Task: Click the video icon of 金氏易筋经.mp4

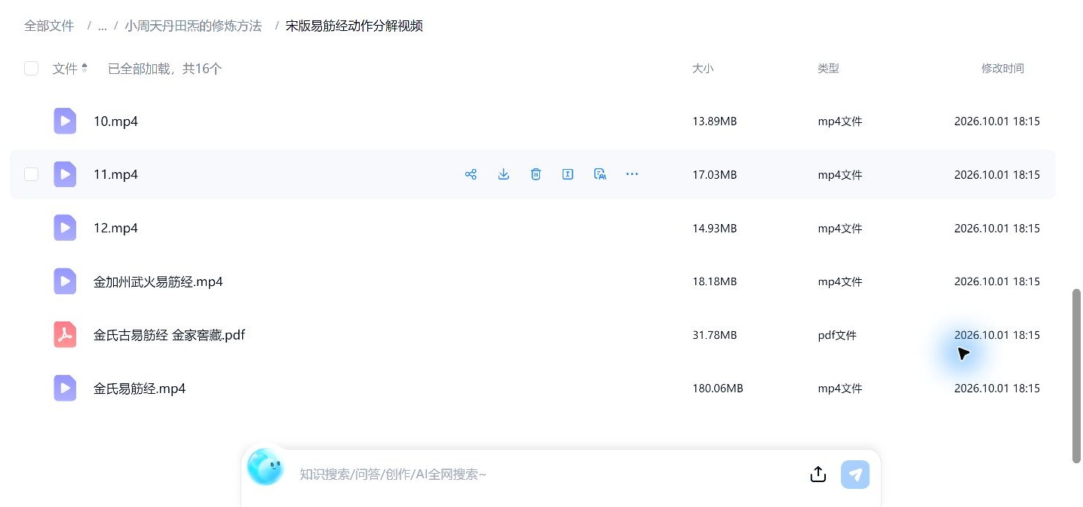Action: tap(65, 389)
